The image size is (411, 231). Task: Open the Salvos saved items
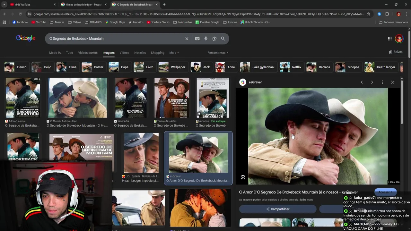396,52
